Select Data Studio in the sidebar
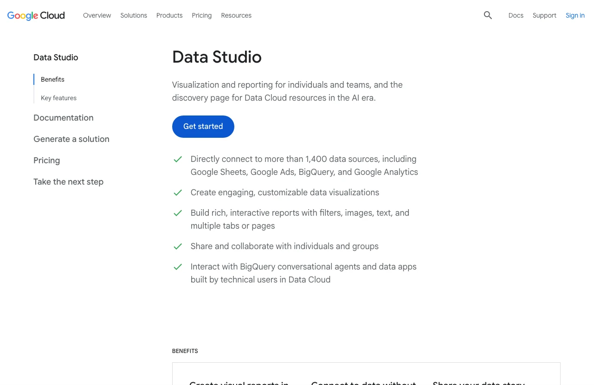The image size is (594, 385). pos(56,58)
